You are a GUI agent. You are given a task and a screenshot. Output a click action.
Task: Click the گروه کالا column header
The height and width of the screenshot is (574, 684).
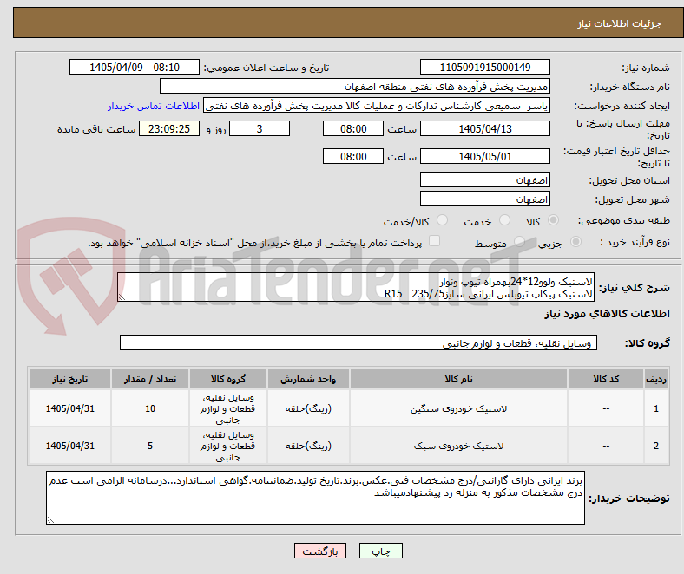[228, 379]
